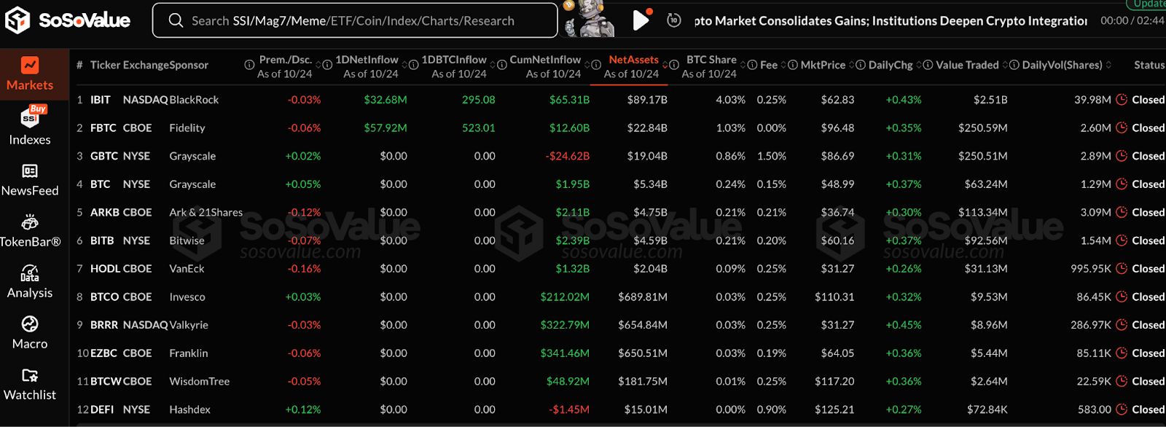Open the Markets section in sidebar
Screen dimensions: 1166x427
tap(30, 74)
